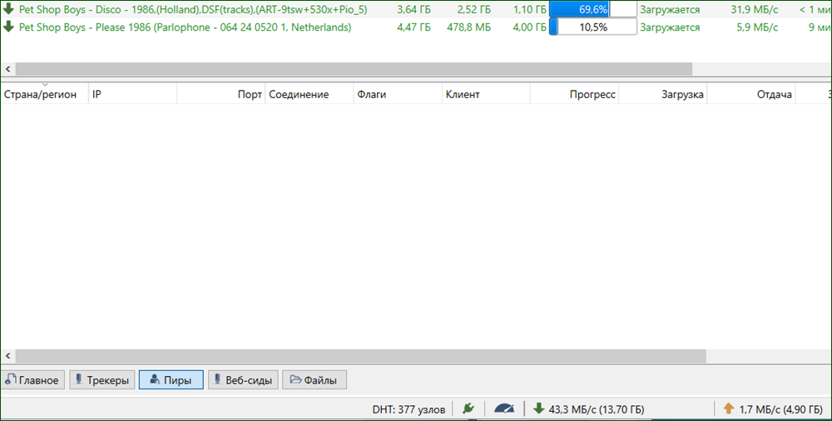Click the 5,9 МБ/с speed cell
832x421 pixels.
coord(757,27)
